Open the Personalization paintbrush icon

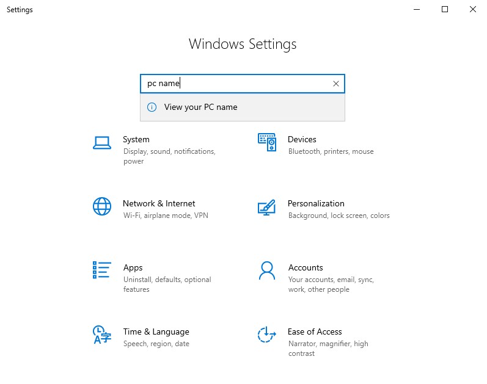(267, 208)
